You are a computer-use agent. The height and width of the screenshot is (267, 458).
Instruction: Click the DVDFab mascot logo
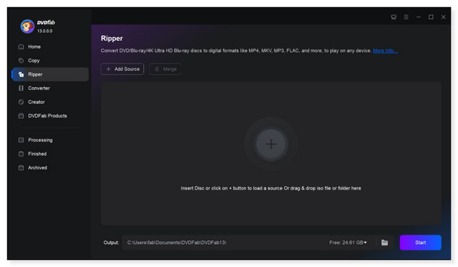tap(27, 26)
